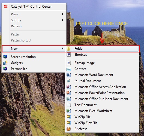144x136 pixels.
Task: Create a new Shortcut
Action: (102, 55)
